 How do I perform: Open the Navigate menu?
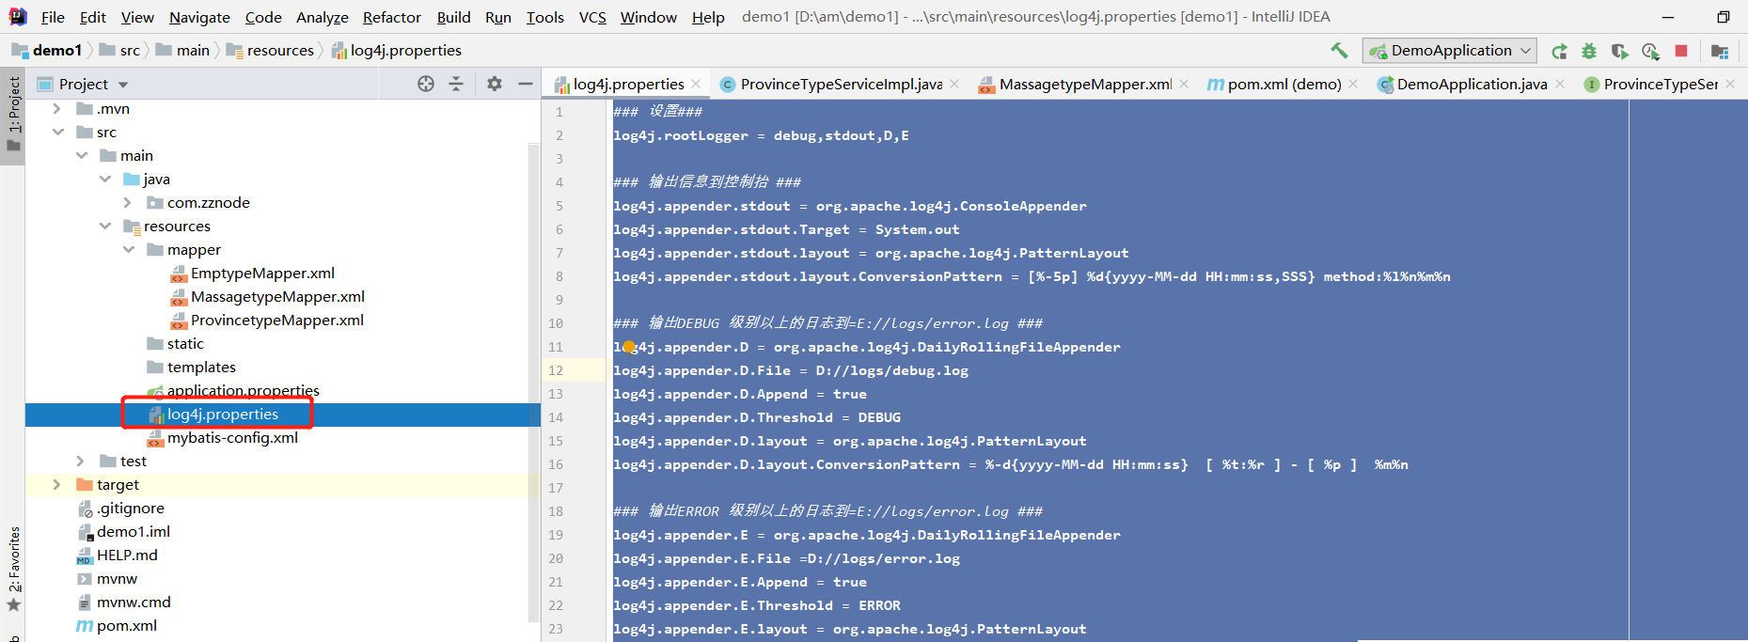(199, 17)
